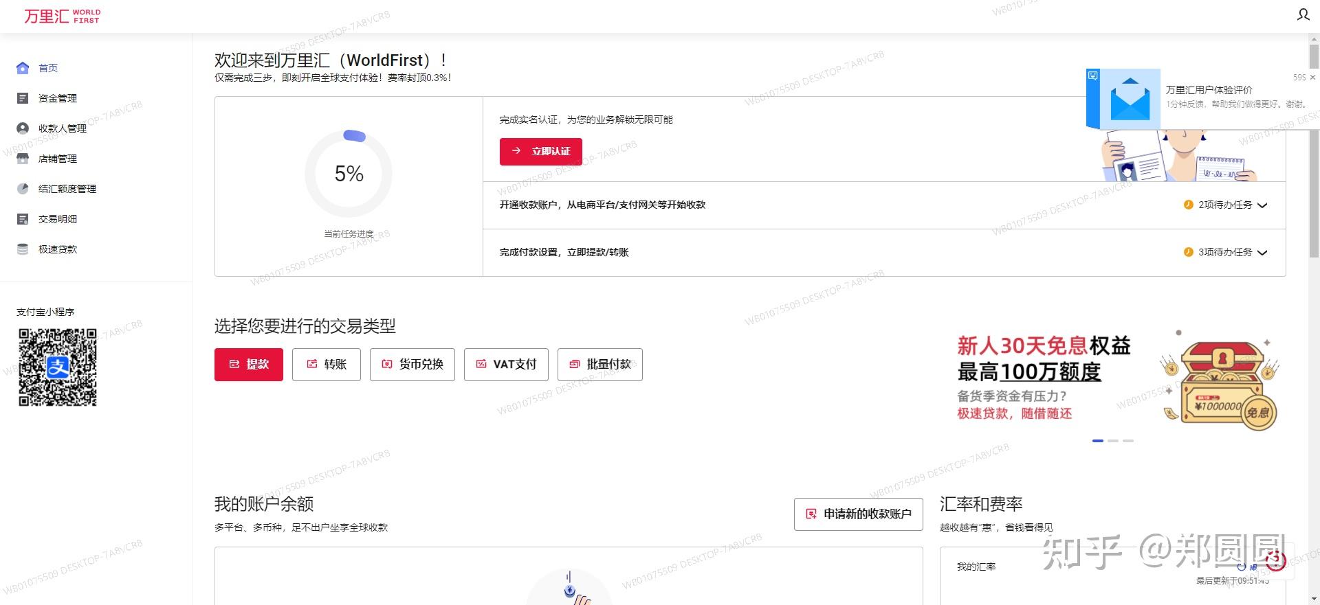Select the first banner carousel dot
The width and height of the screenshot is (1320, 605).
[x=1098, y=441]
